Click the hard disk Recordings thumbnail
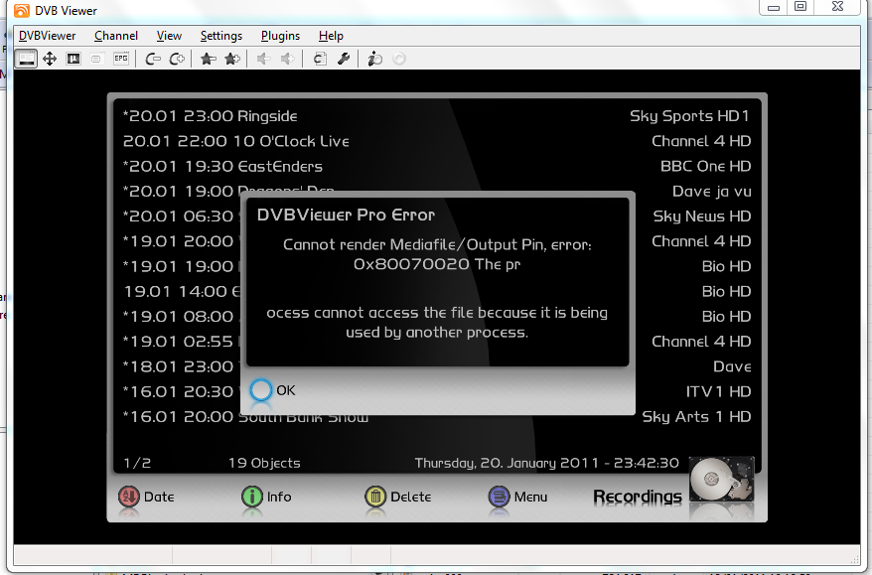The height and width of the screenshot is (575, 872). [721, 481]
